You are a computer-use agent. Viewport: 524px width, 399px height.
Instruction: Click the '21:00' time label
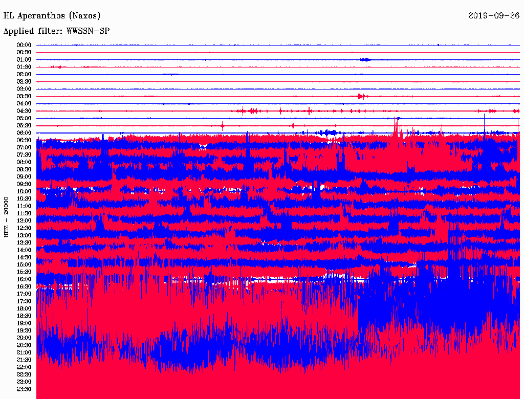point(24,352)
